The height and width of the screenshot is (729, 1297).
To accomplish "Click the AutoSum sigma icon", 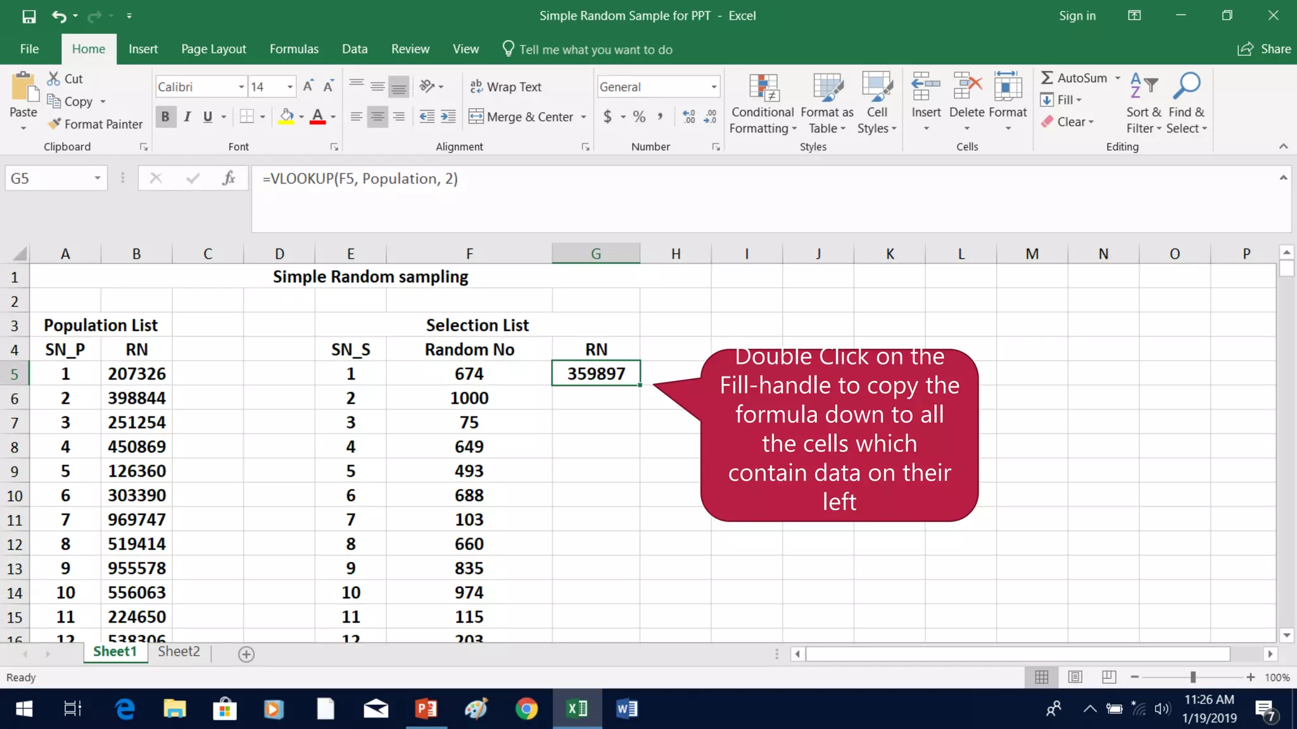I will 1047,78.
